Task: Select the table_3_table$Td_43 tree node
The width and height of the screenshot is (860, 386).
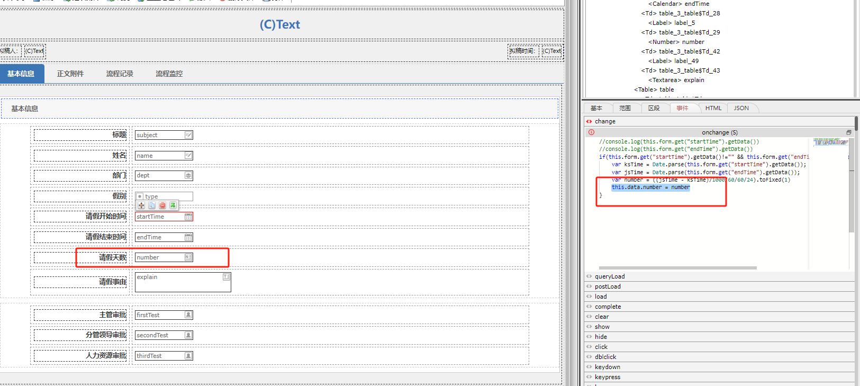Action: click(x=681, y=70)
